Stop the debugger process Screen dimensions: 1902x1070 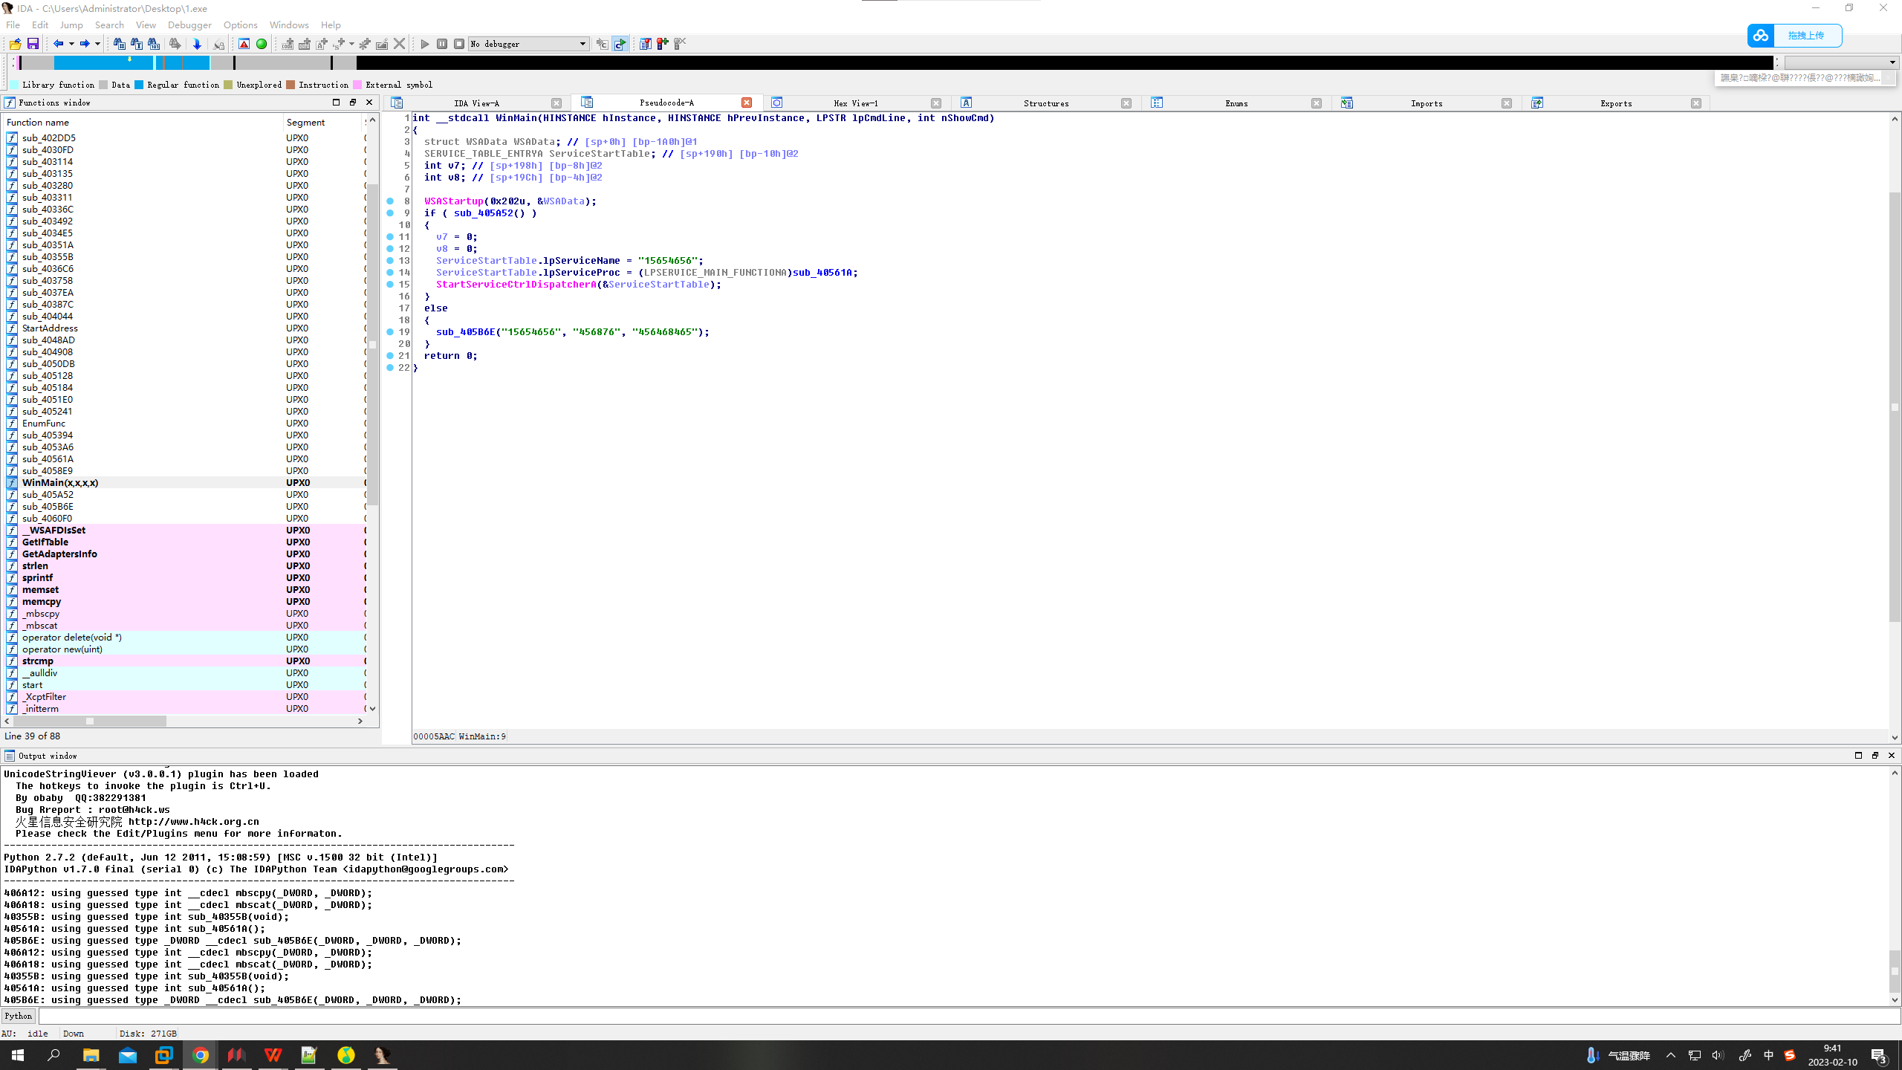click(x=459, y=44)
